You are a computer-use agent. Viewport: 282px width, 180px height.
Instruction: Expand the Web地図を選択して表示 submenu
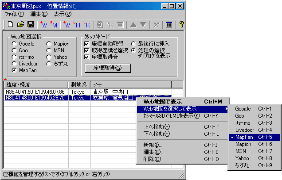[x=182, y=109]
